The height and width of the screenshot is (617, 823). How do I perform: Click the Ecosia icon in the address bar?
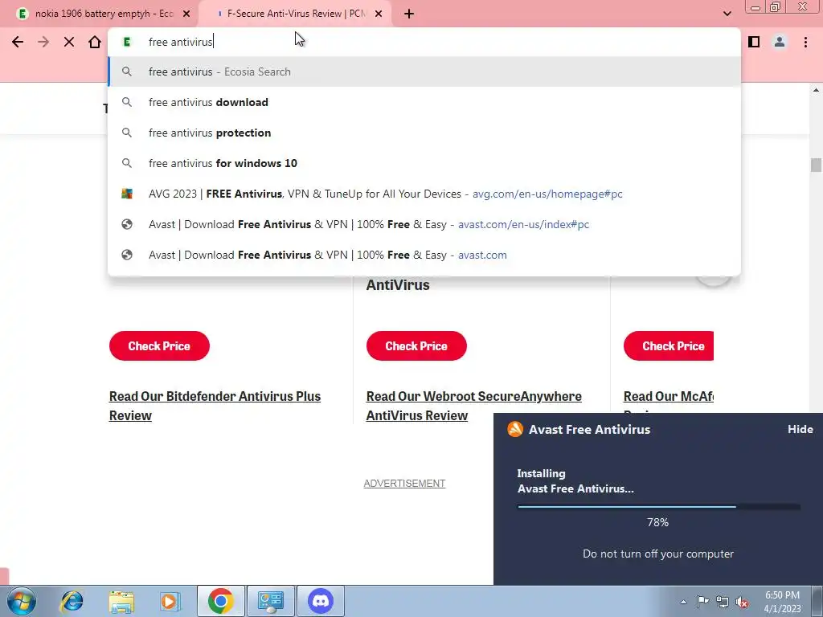coord(126,42)
